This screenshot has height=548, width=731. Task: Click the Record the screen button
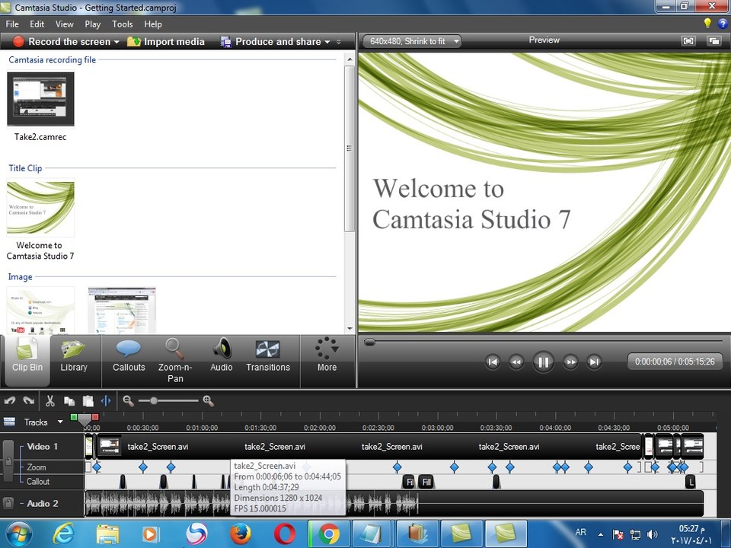[61, 41]
